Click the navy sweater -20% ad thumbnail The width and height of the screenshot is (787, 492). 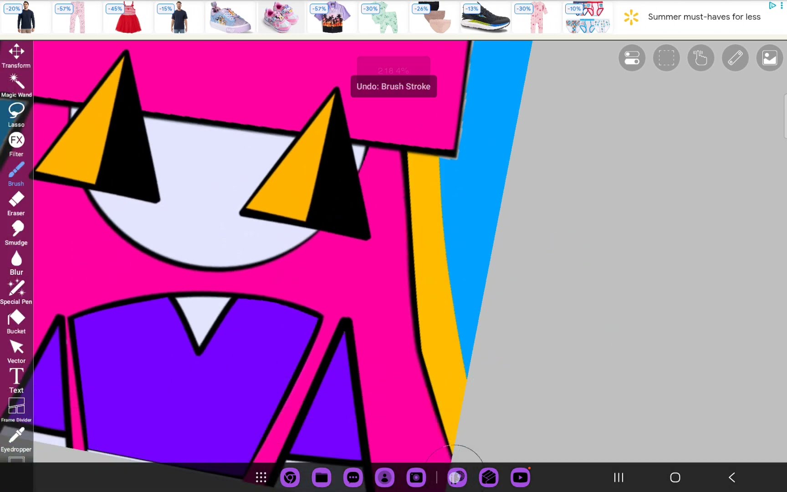(x=26, y=17)
